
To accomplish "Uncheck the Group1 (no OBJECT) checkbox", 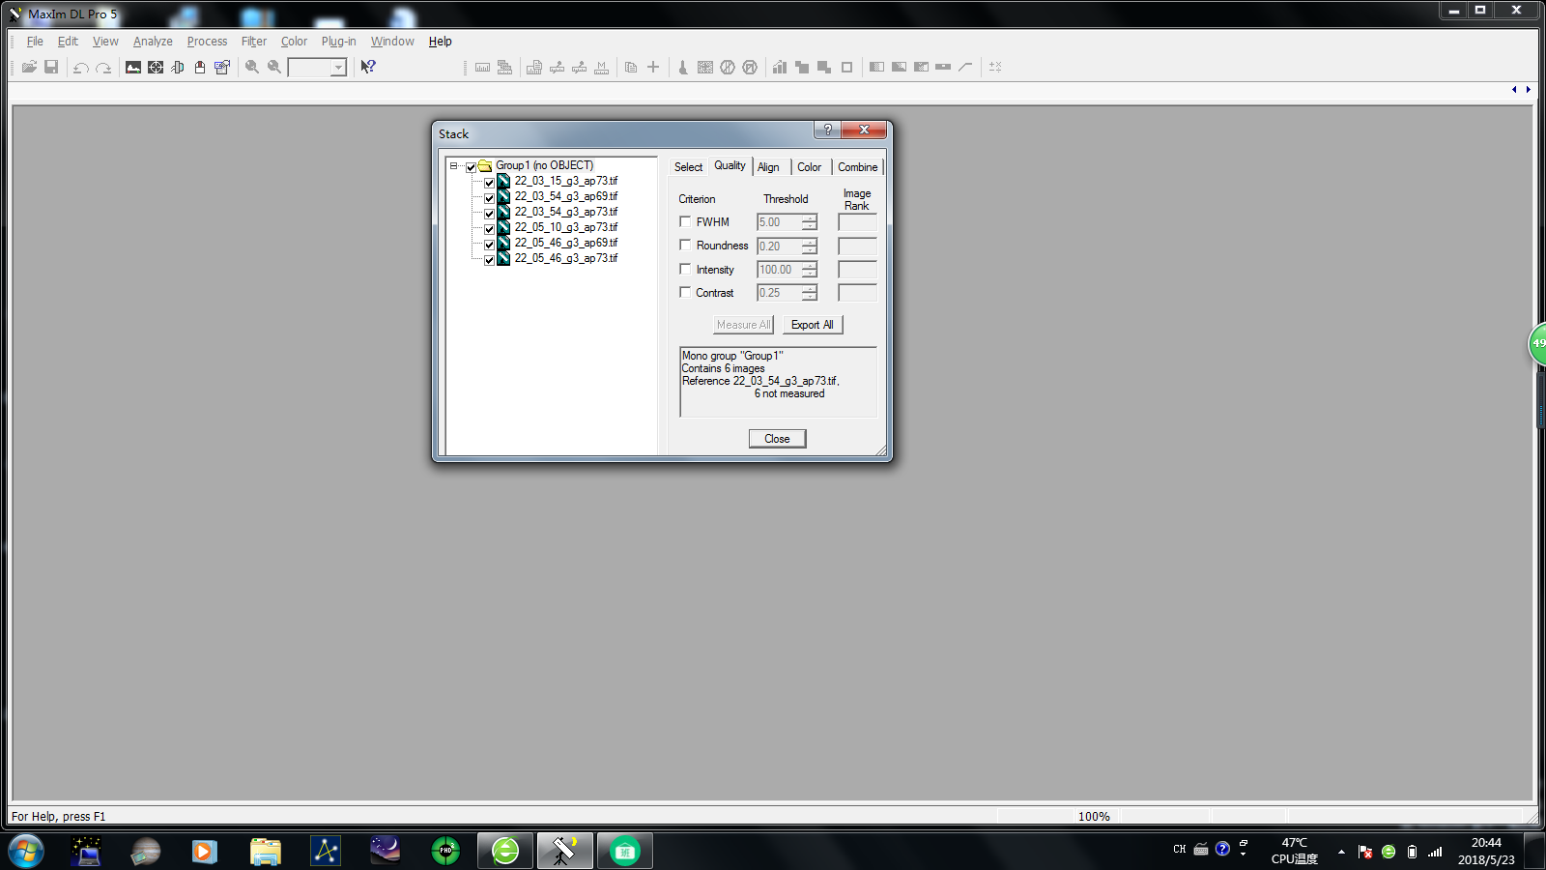I will point(472,166).
